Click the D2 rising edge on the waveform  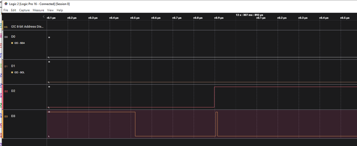click(215, 97)
